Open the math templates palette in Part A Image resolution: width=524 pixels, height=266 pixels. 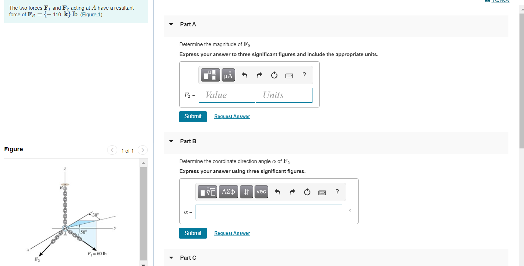[x=209, y=75]
